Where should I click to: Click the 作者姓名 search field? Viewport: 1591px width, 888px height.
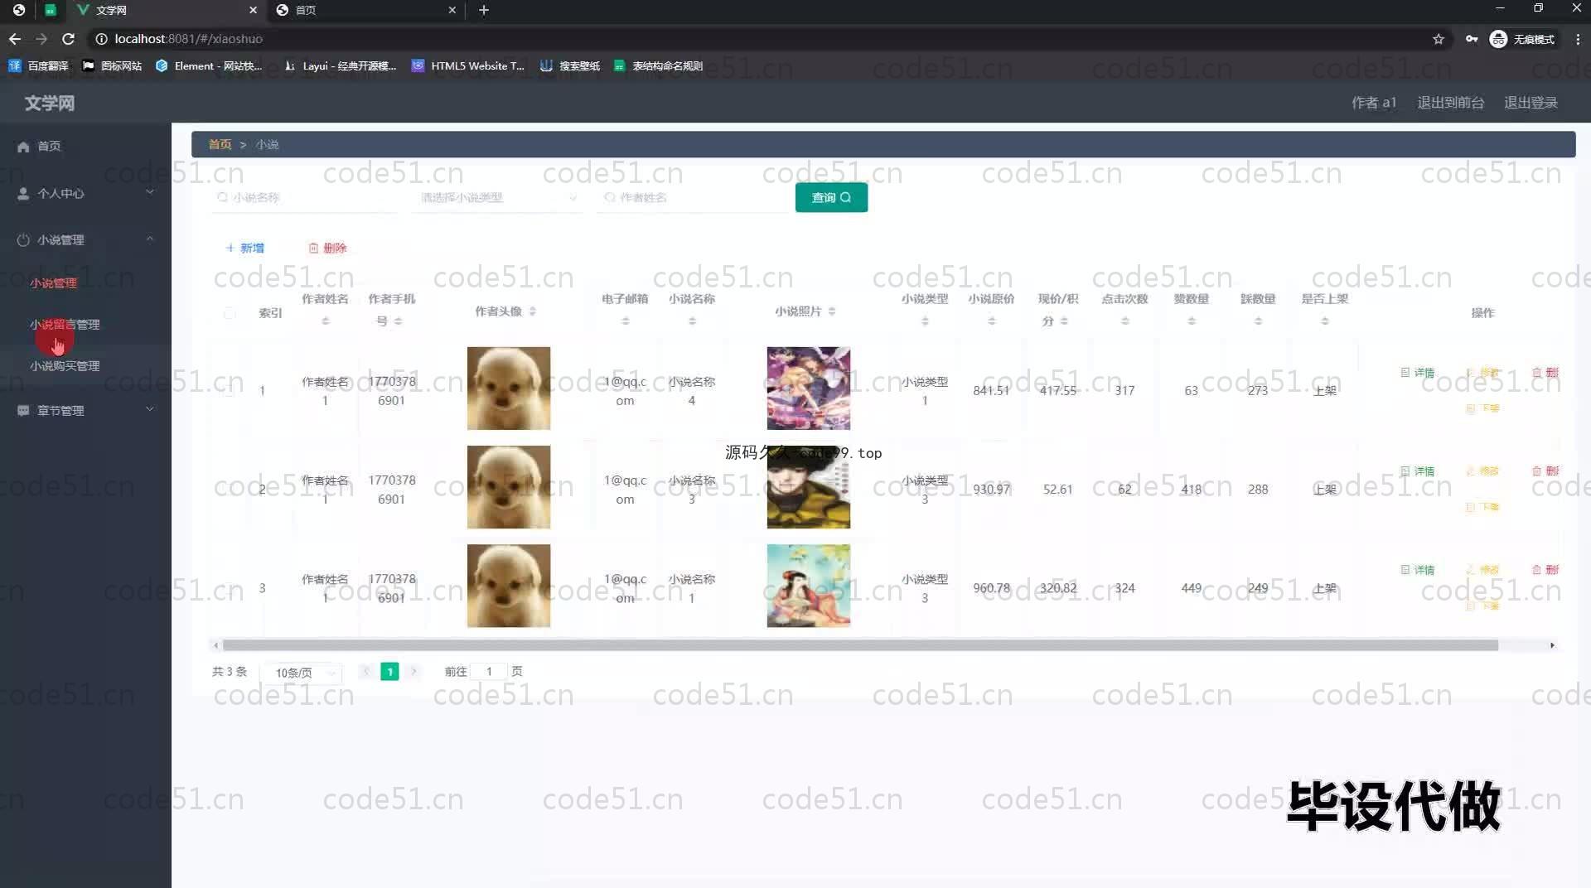tap(692, 198)
